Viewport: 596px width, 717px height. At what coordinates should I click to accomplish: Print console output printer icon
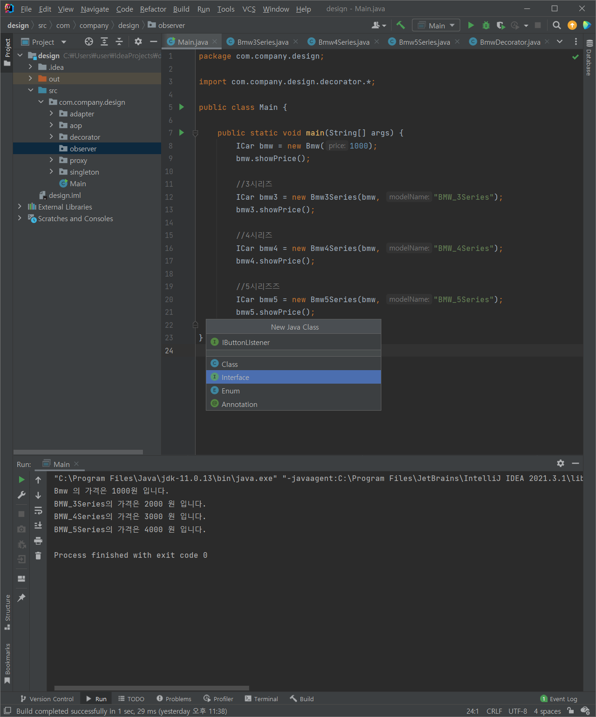tap(38, 541)
